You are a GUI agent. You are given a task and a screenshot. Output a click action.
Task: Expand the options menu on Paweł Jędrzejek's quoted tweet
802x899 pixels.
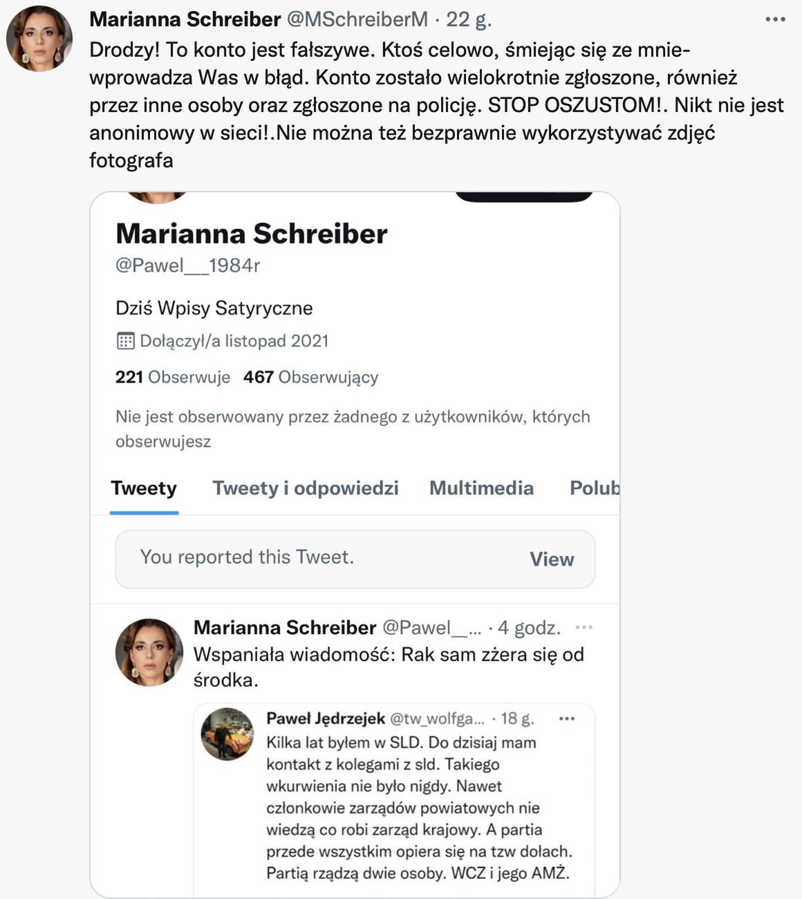click(x=567, y=719)
